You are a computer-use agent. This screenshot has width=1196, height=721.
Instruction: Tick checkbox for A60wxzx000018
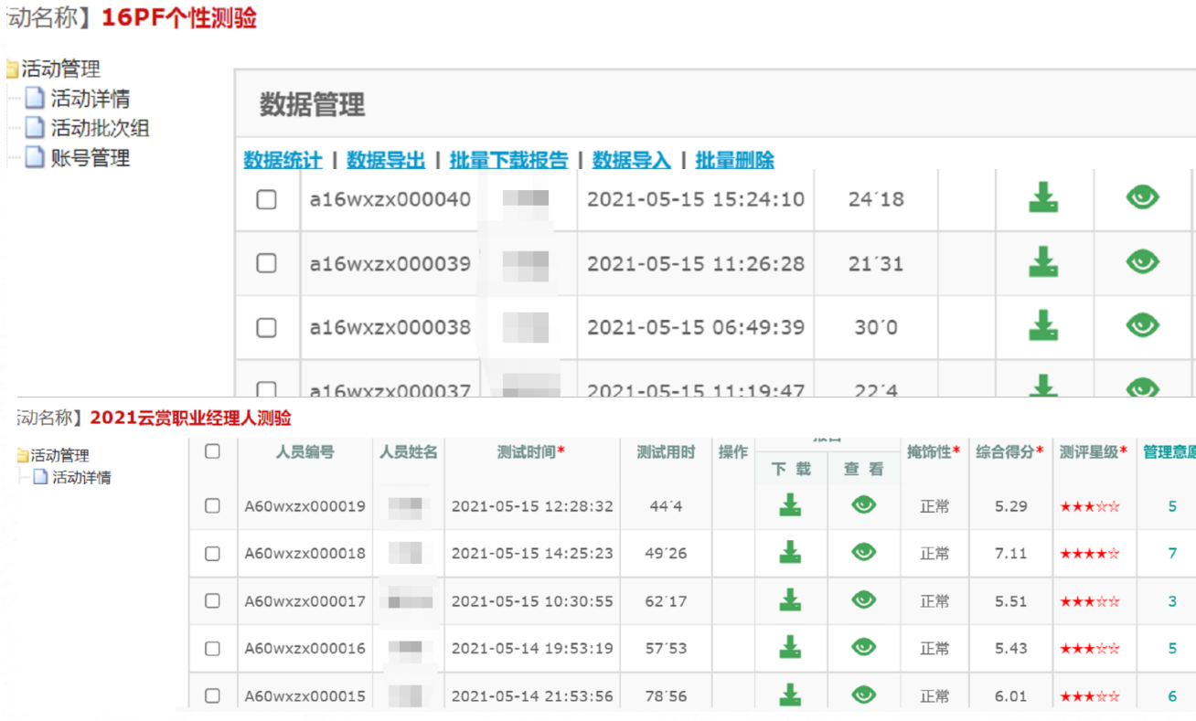[212, 553]
